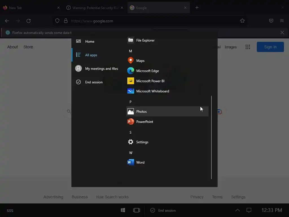Save page to Pocket
The height and width of the screenshot is (217, 289).
[x=271, y=21]
